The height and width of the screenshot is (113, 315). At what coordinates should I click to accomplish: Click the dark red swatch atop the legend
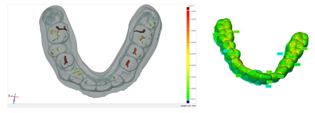[188, 8]
